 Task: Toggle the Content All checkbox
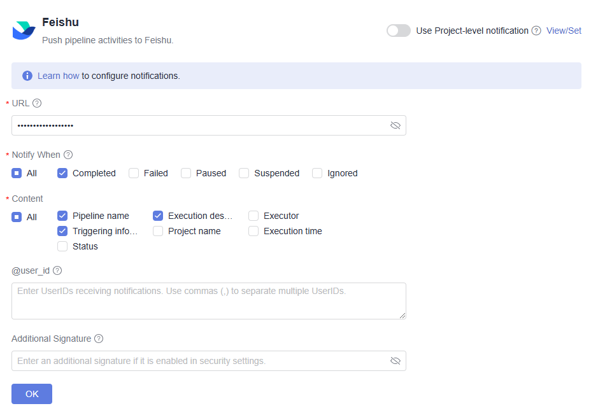[17, 217]
